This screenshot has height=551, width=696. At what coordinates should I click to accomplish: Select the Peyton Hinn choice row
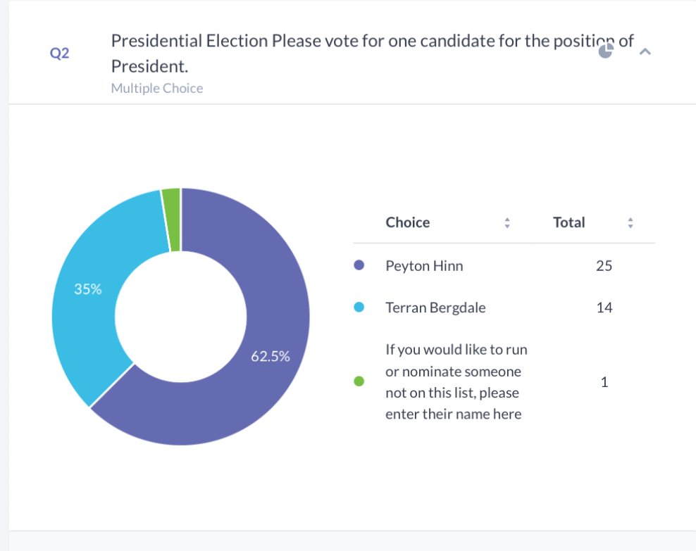click(424, 266)
